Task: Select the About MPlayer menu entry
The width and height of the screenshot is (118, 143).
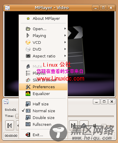Action: click(43, 19)
